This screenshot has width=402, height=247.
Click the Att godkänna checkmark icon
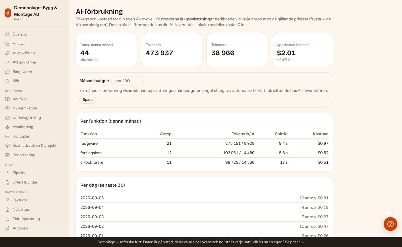(7, 62)
